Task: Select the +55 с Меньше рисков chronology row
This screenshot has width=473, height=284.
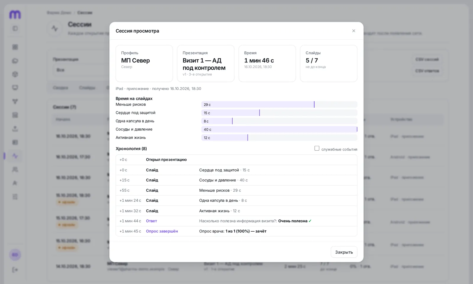Action: [x=237, y=191]
